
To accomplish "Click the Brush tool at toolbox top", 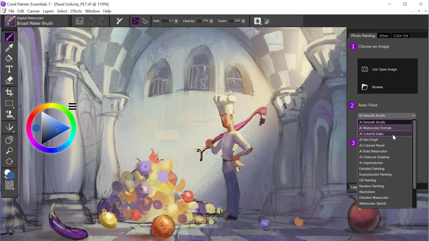I will click(9, 37).
